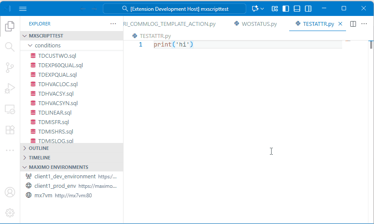374x224 pixels.
Task: Switch to the RI_COMMLOG_TEMPLATE_ACTION.py tab
Action: (x=170, y=24)
